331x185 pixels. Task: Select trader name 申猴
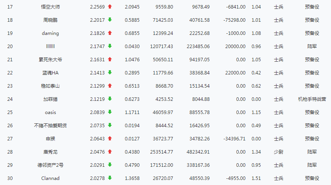pos(50,139)
